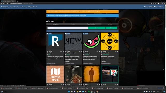Click Join our Discord link
The image size is (166, 93).
pyautogui.click(x=33, y=7)
